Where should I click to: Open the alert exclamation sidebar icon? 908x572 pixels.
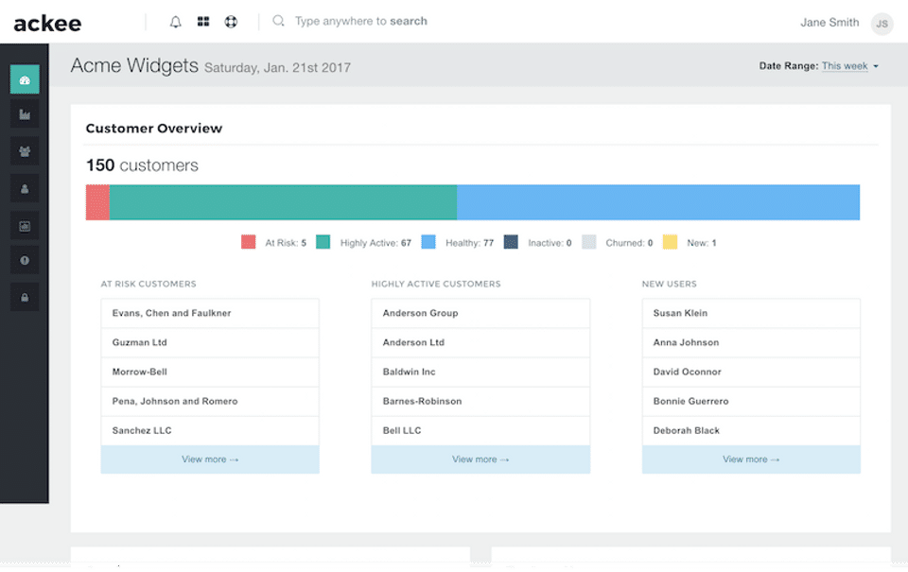[x=25, y=261]
